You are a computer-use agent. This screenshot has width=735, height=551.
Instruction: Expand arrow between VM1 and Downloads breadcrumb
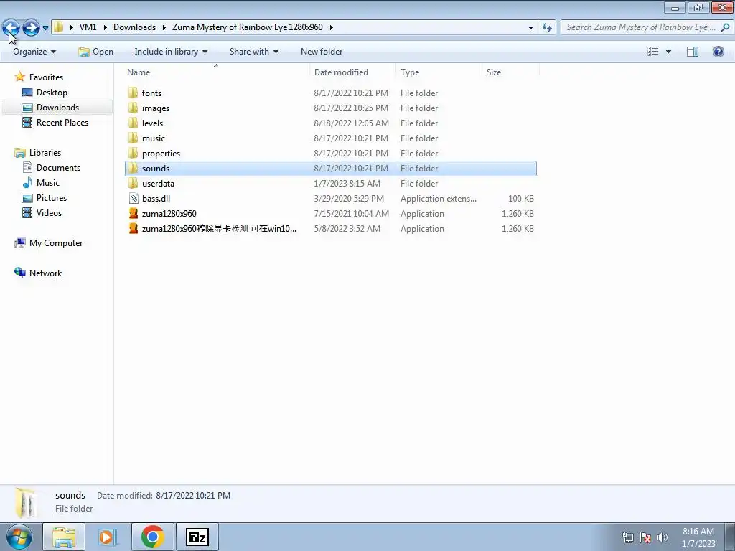coord(105,27)
